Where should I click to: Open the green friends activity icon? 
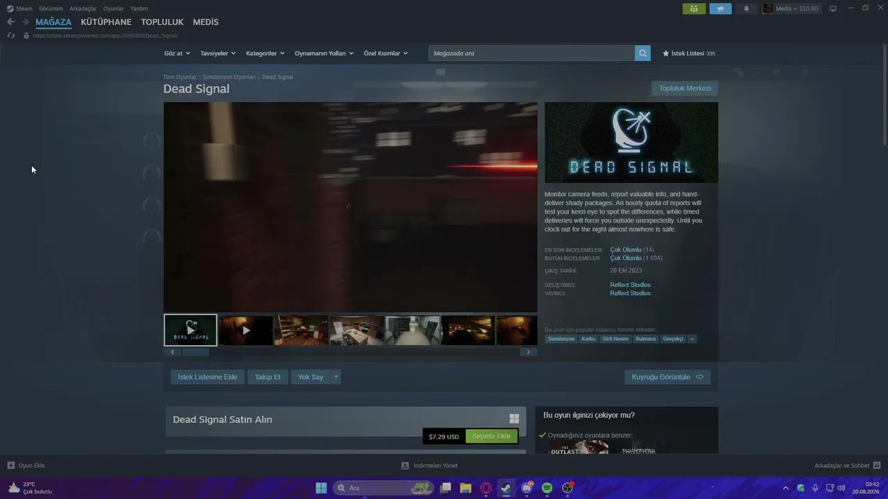click(x=694, y=9)
